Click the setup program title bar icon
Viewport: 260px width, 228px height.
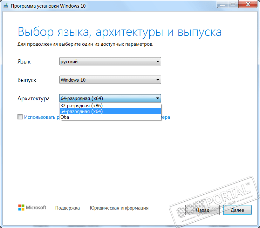coord(6,6)
